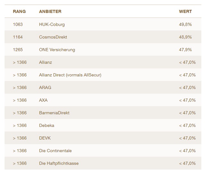Image resolution: width=205 pixels, height=170 pixels.
Task: Select the HUK-Coburg provider name
Action: pyautogui.click(x=52, y=24)
